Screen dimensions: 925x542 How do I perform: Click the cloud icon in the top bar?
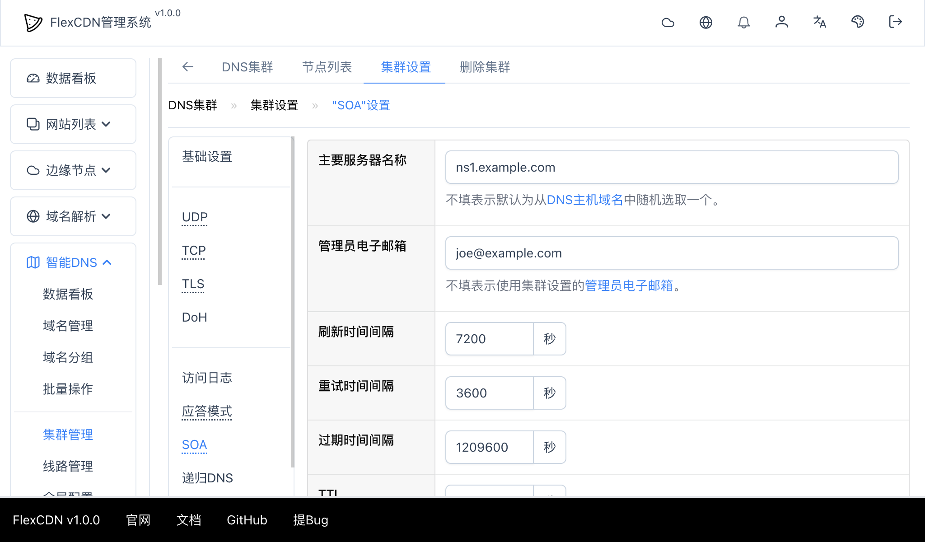668,22
